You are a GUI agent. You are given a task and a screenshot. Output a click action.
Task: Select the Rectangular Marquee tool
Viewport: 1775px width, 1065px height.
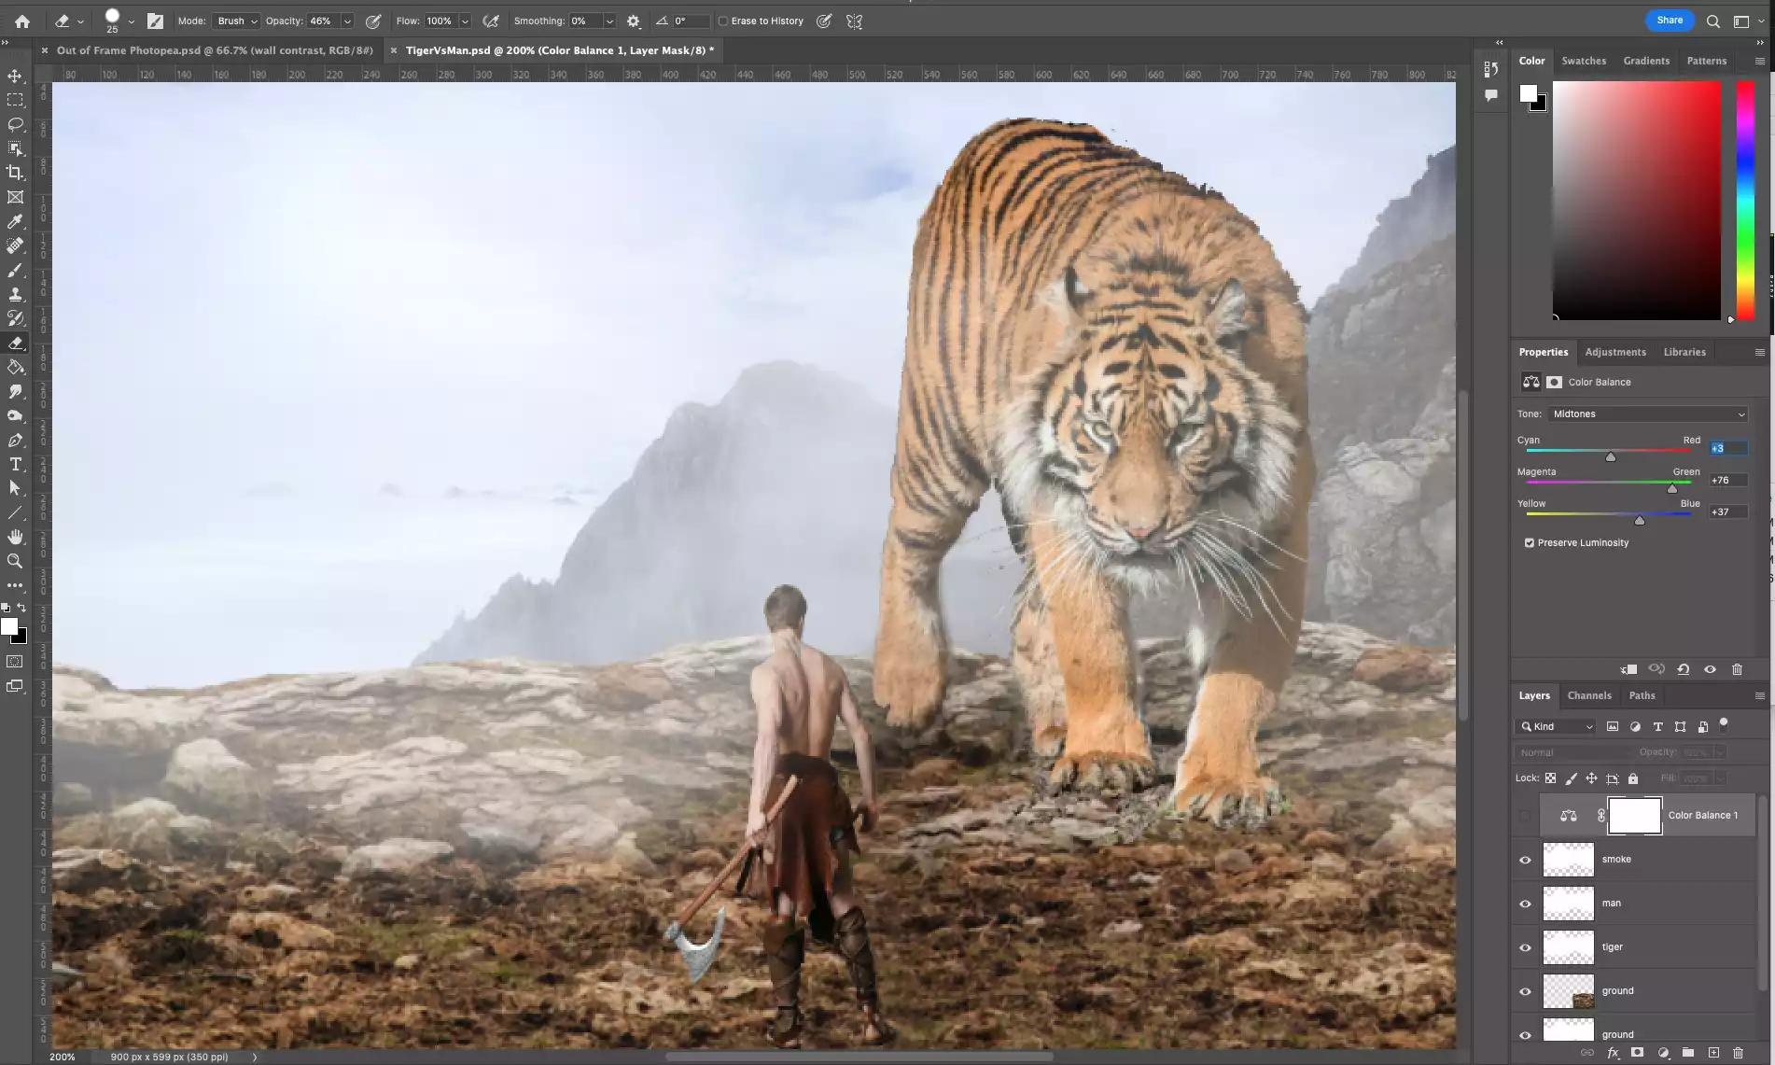point(15,100)
